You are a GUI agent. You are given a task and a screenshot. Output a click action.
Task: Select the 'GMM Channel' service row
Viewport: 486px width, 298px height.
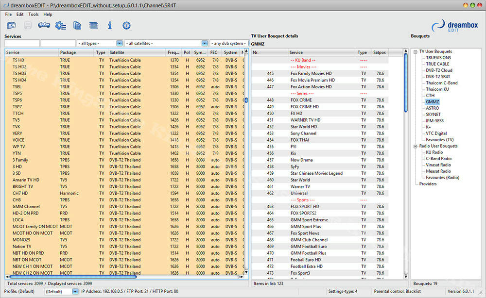coord(124,206)
